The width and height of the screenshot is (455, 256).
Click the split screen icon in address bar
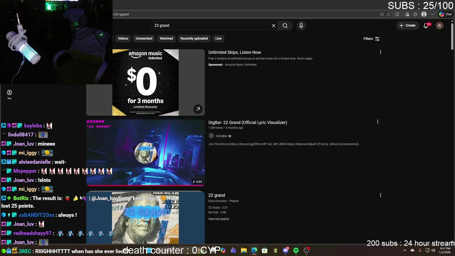pos(382,14)
